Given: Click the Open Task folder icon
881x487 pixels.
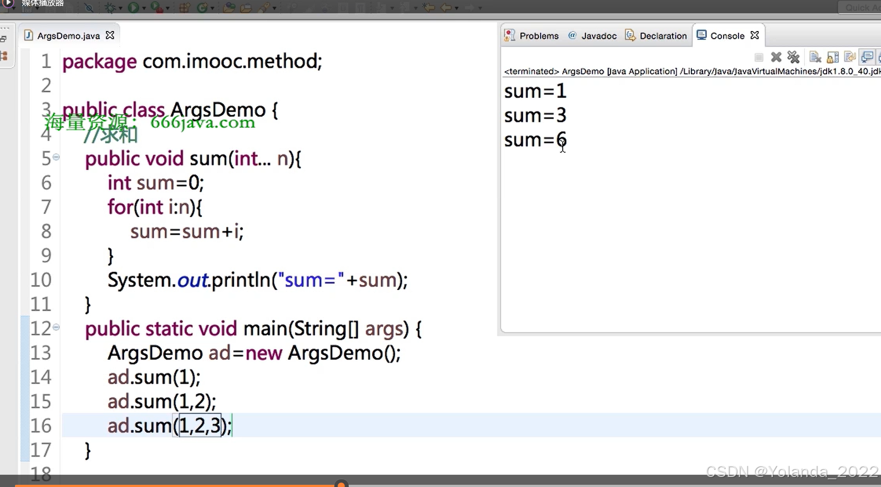Looking at the screenshot, I should 246,7.
